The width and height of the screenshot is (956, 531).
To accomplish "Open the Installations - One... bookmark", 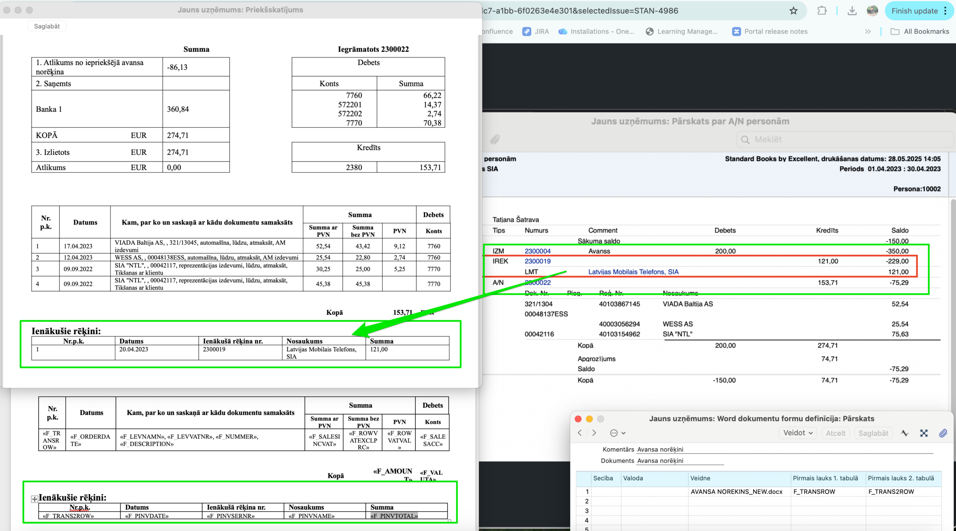I will [596, 32].
